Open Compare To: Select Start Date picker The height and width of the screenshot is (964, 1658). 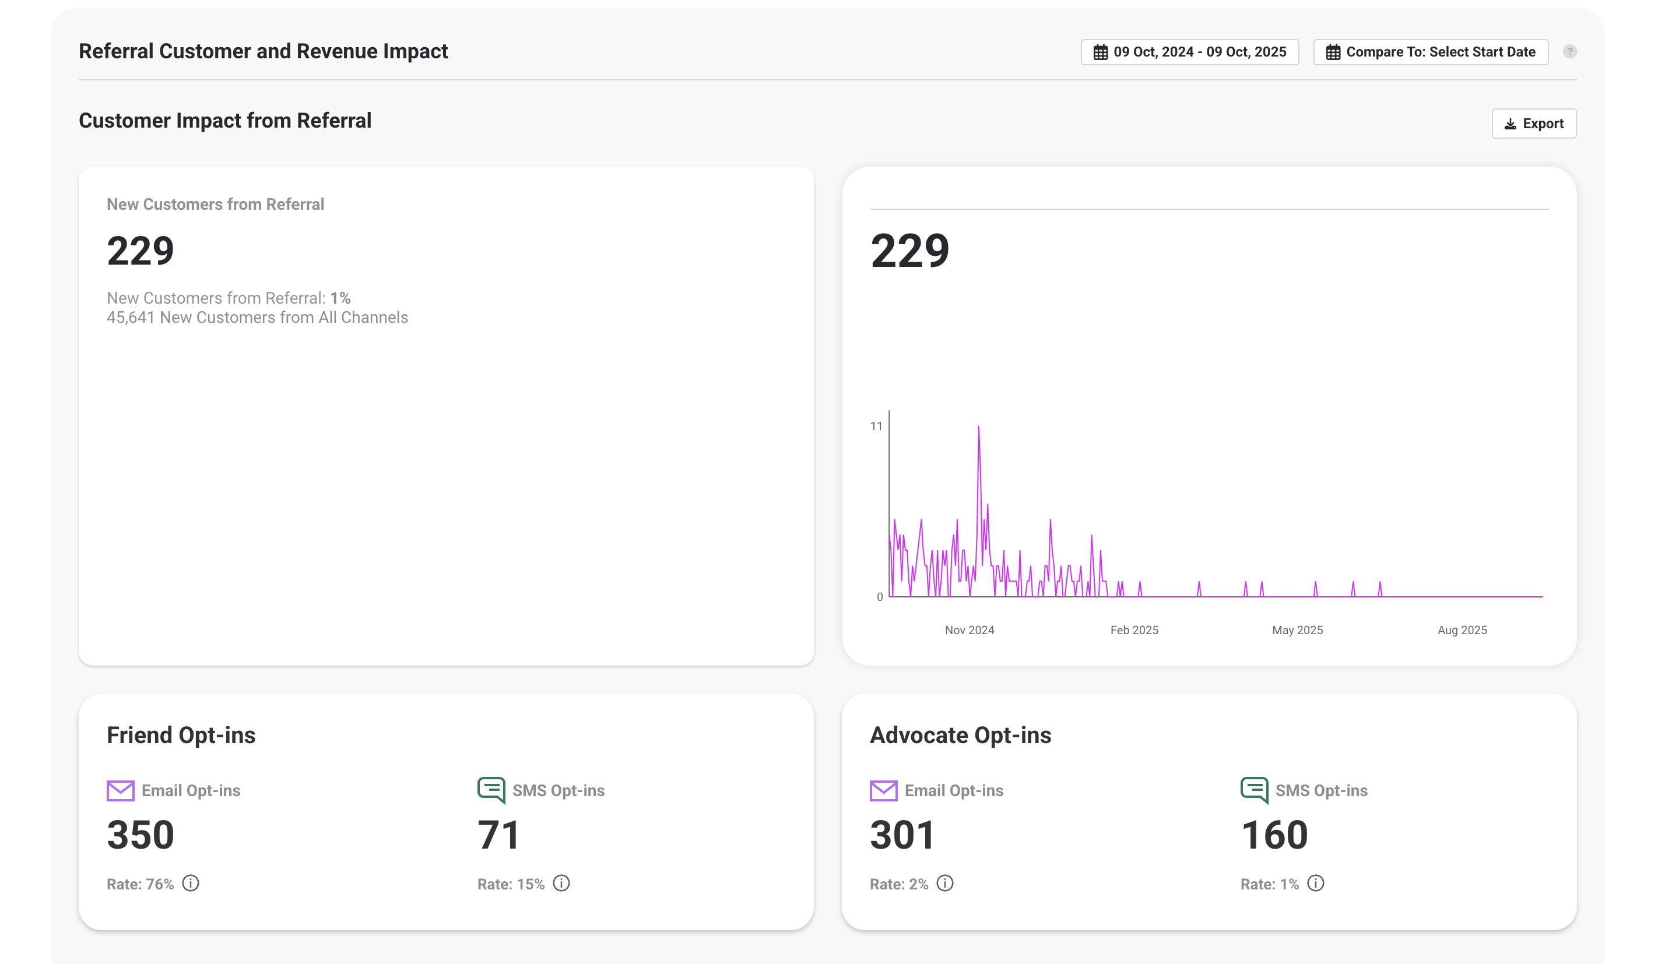coord(1439,52)
